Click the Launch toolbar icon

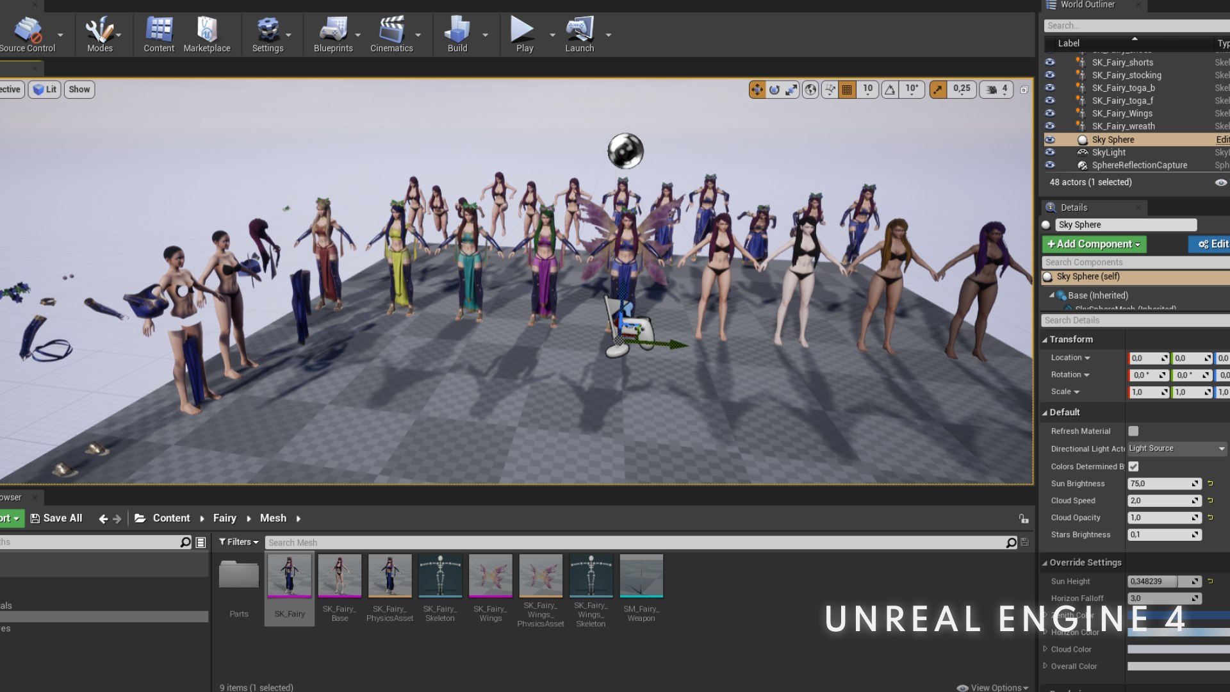pyautogui.click(x=580, y=35)
